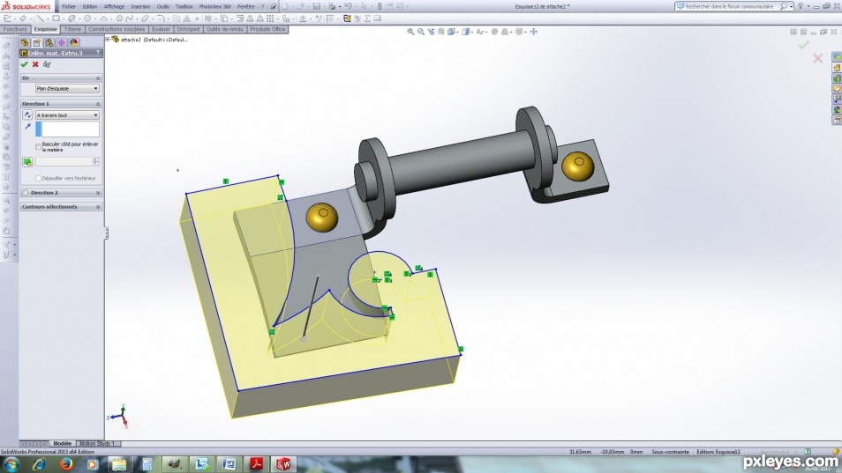Open the DimXpertManager tab icon

61,42
